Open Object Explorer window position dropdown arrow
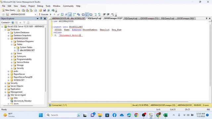 (x=37, y=19)
